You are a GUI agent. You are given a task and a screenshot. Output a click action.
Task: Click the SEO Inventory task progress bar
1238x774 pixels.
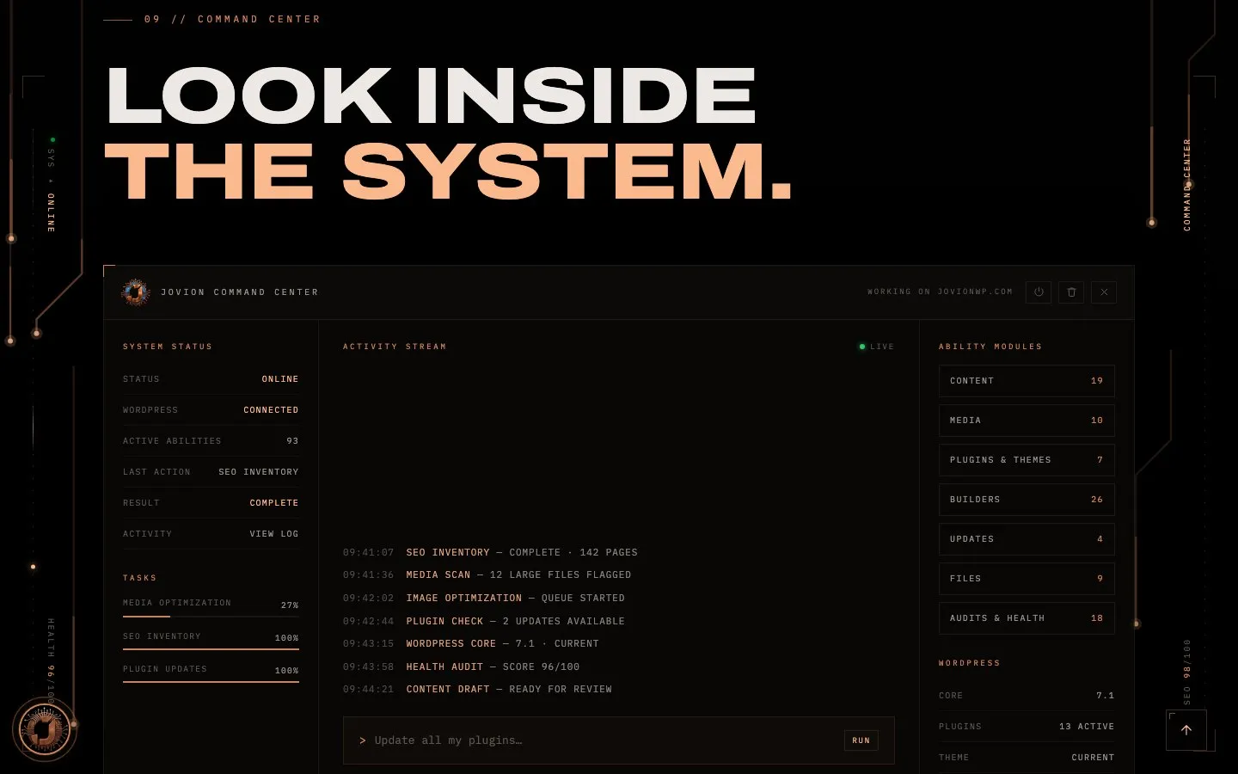point(211,649)
